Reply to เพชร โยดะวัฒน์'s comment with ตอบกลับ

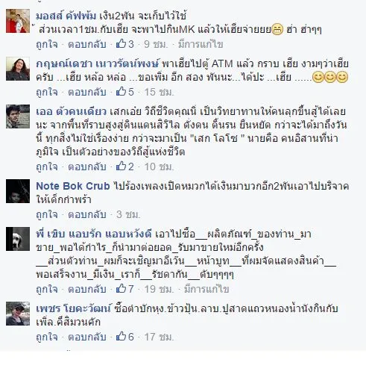pyautogui.click(x=87, y=337)
